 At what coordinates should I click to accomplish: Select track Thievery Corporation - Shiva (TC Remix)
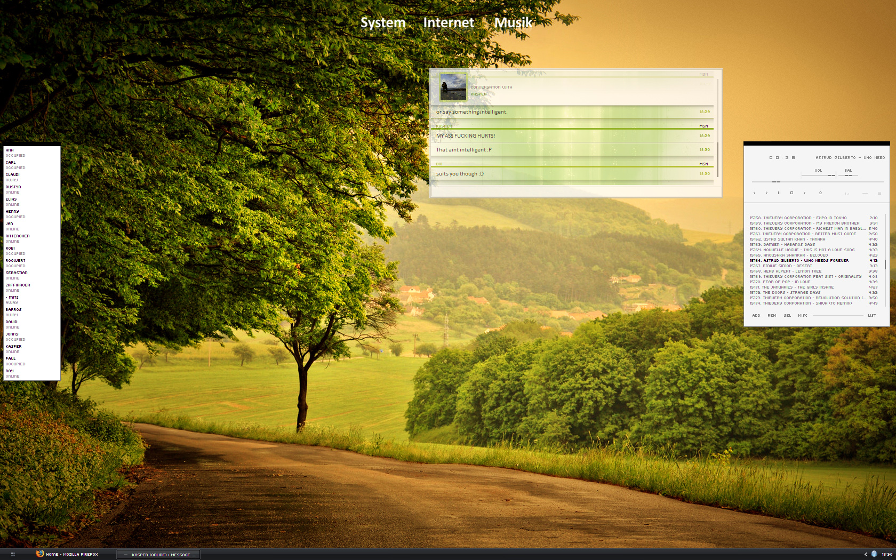coord(813,303)
